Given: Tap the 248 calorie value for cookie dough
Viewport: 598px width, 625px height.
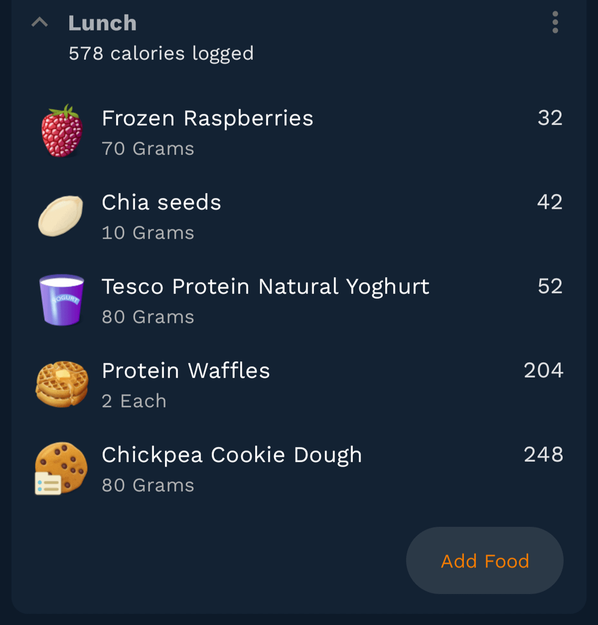Looking at the screenshot, I should click(x=543, y=454).
